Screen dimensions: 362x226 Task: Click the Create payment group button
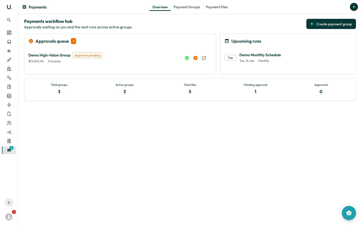pos(331,24)
